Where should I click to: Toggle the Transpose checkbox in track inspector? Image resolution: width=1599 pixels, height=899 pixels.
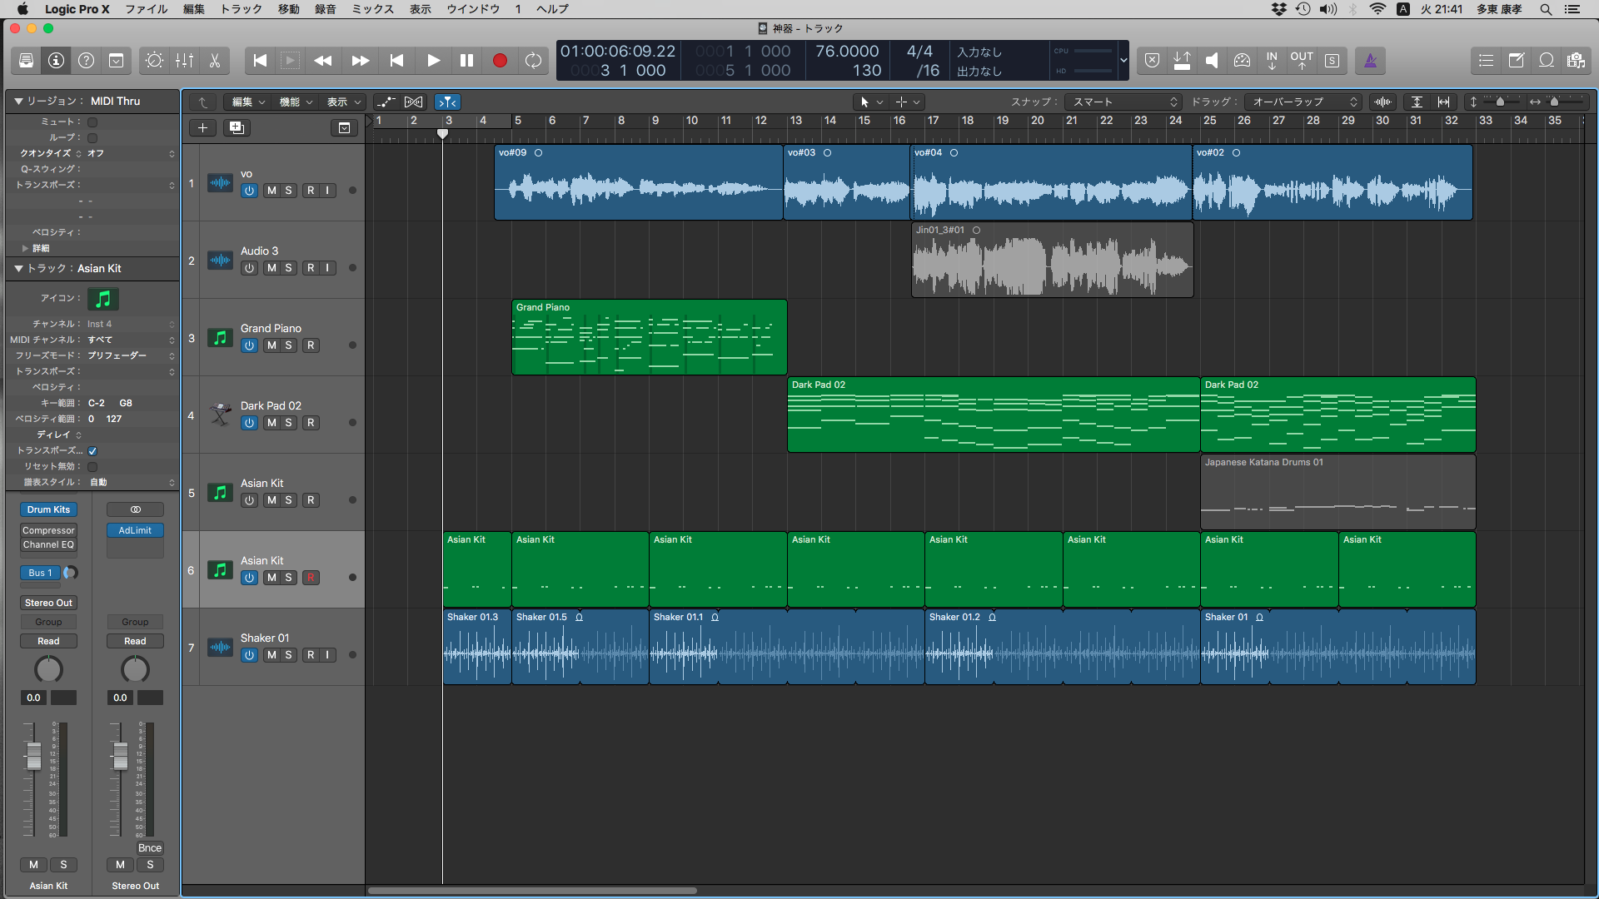click(92, 450)
